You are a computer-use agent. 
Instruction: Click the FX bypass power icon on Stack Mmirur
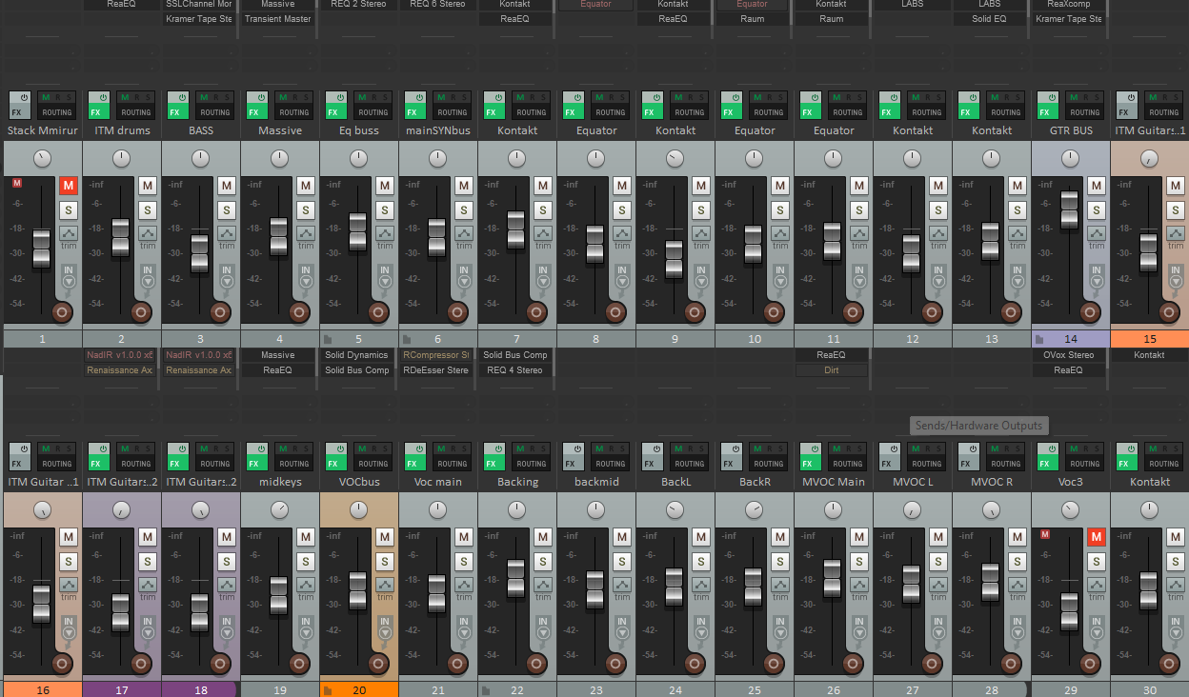23,97
